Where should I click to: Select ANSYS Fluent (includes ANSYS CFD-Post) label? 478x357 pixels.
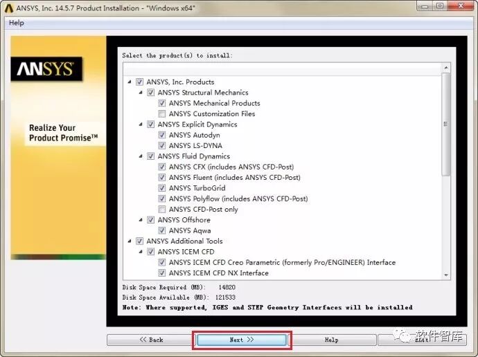(x=235, y=177)
